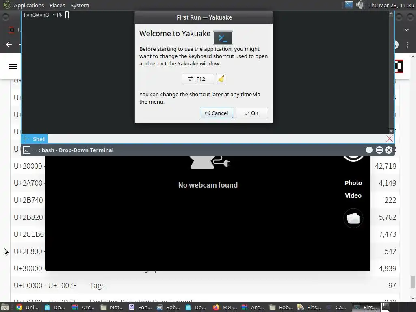Open the System menu

point(80,5)
